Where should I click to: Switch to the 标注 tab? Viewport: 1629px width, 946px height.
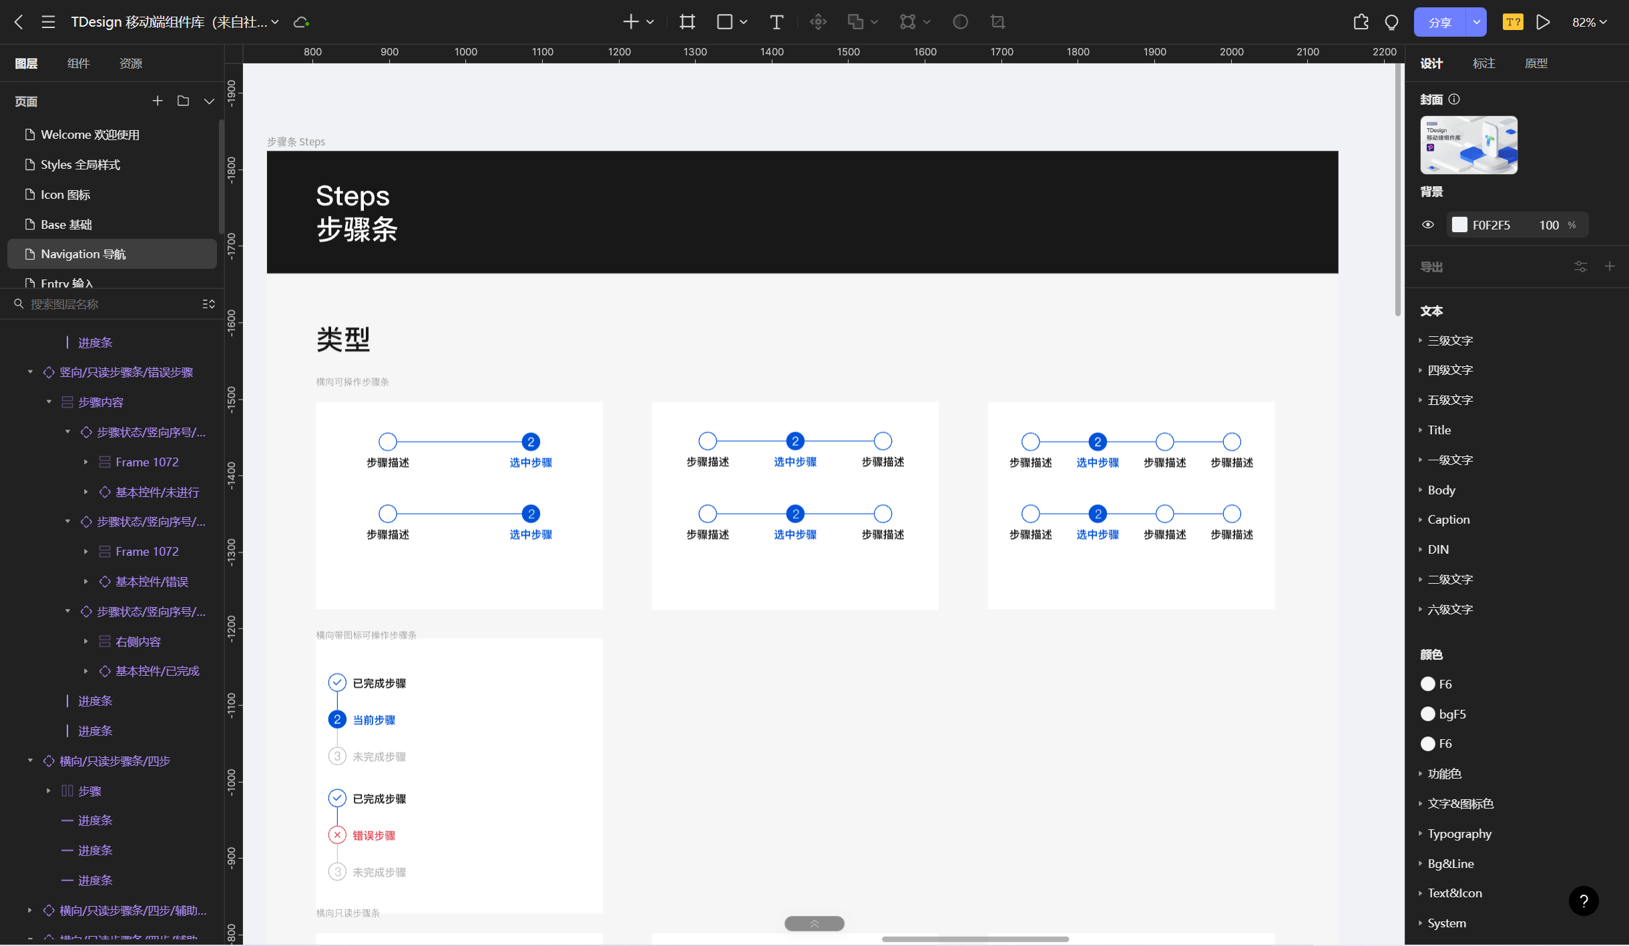point(1483,63)
